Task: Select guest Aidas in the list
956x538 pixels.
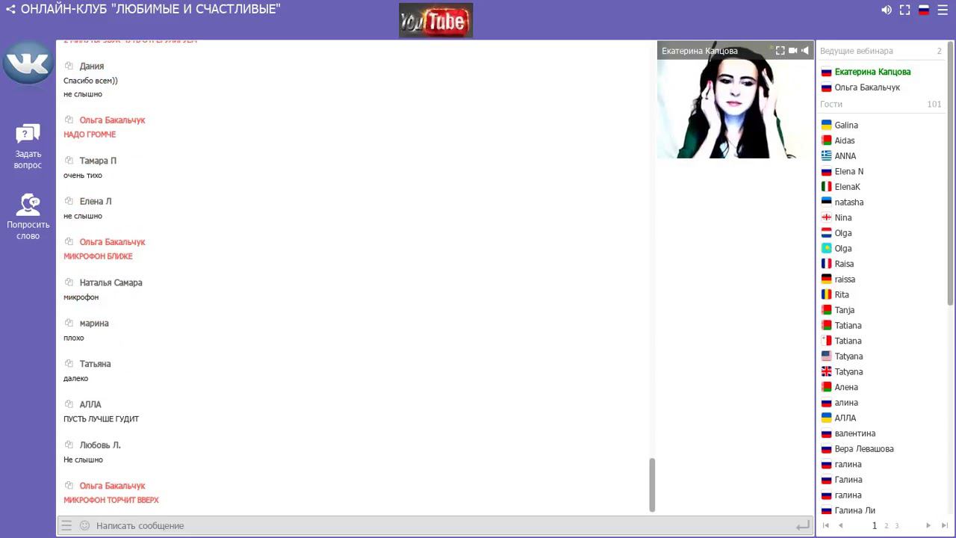Action: click(845, 140)
